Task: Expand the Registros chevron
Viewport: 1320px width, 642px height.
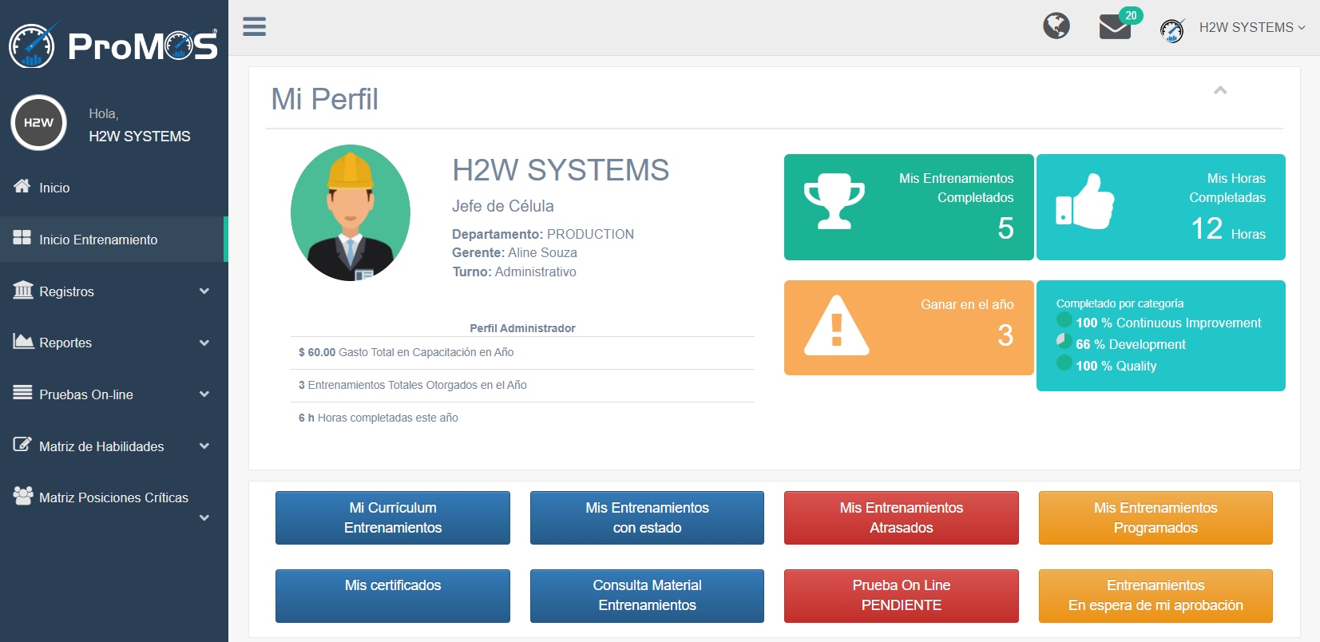Action: point(204,291)
